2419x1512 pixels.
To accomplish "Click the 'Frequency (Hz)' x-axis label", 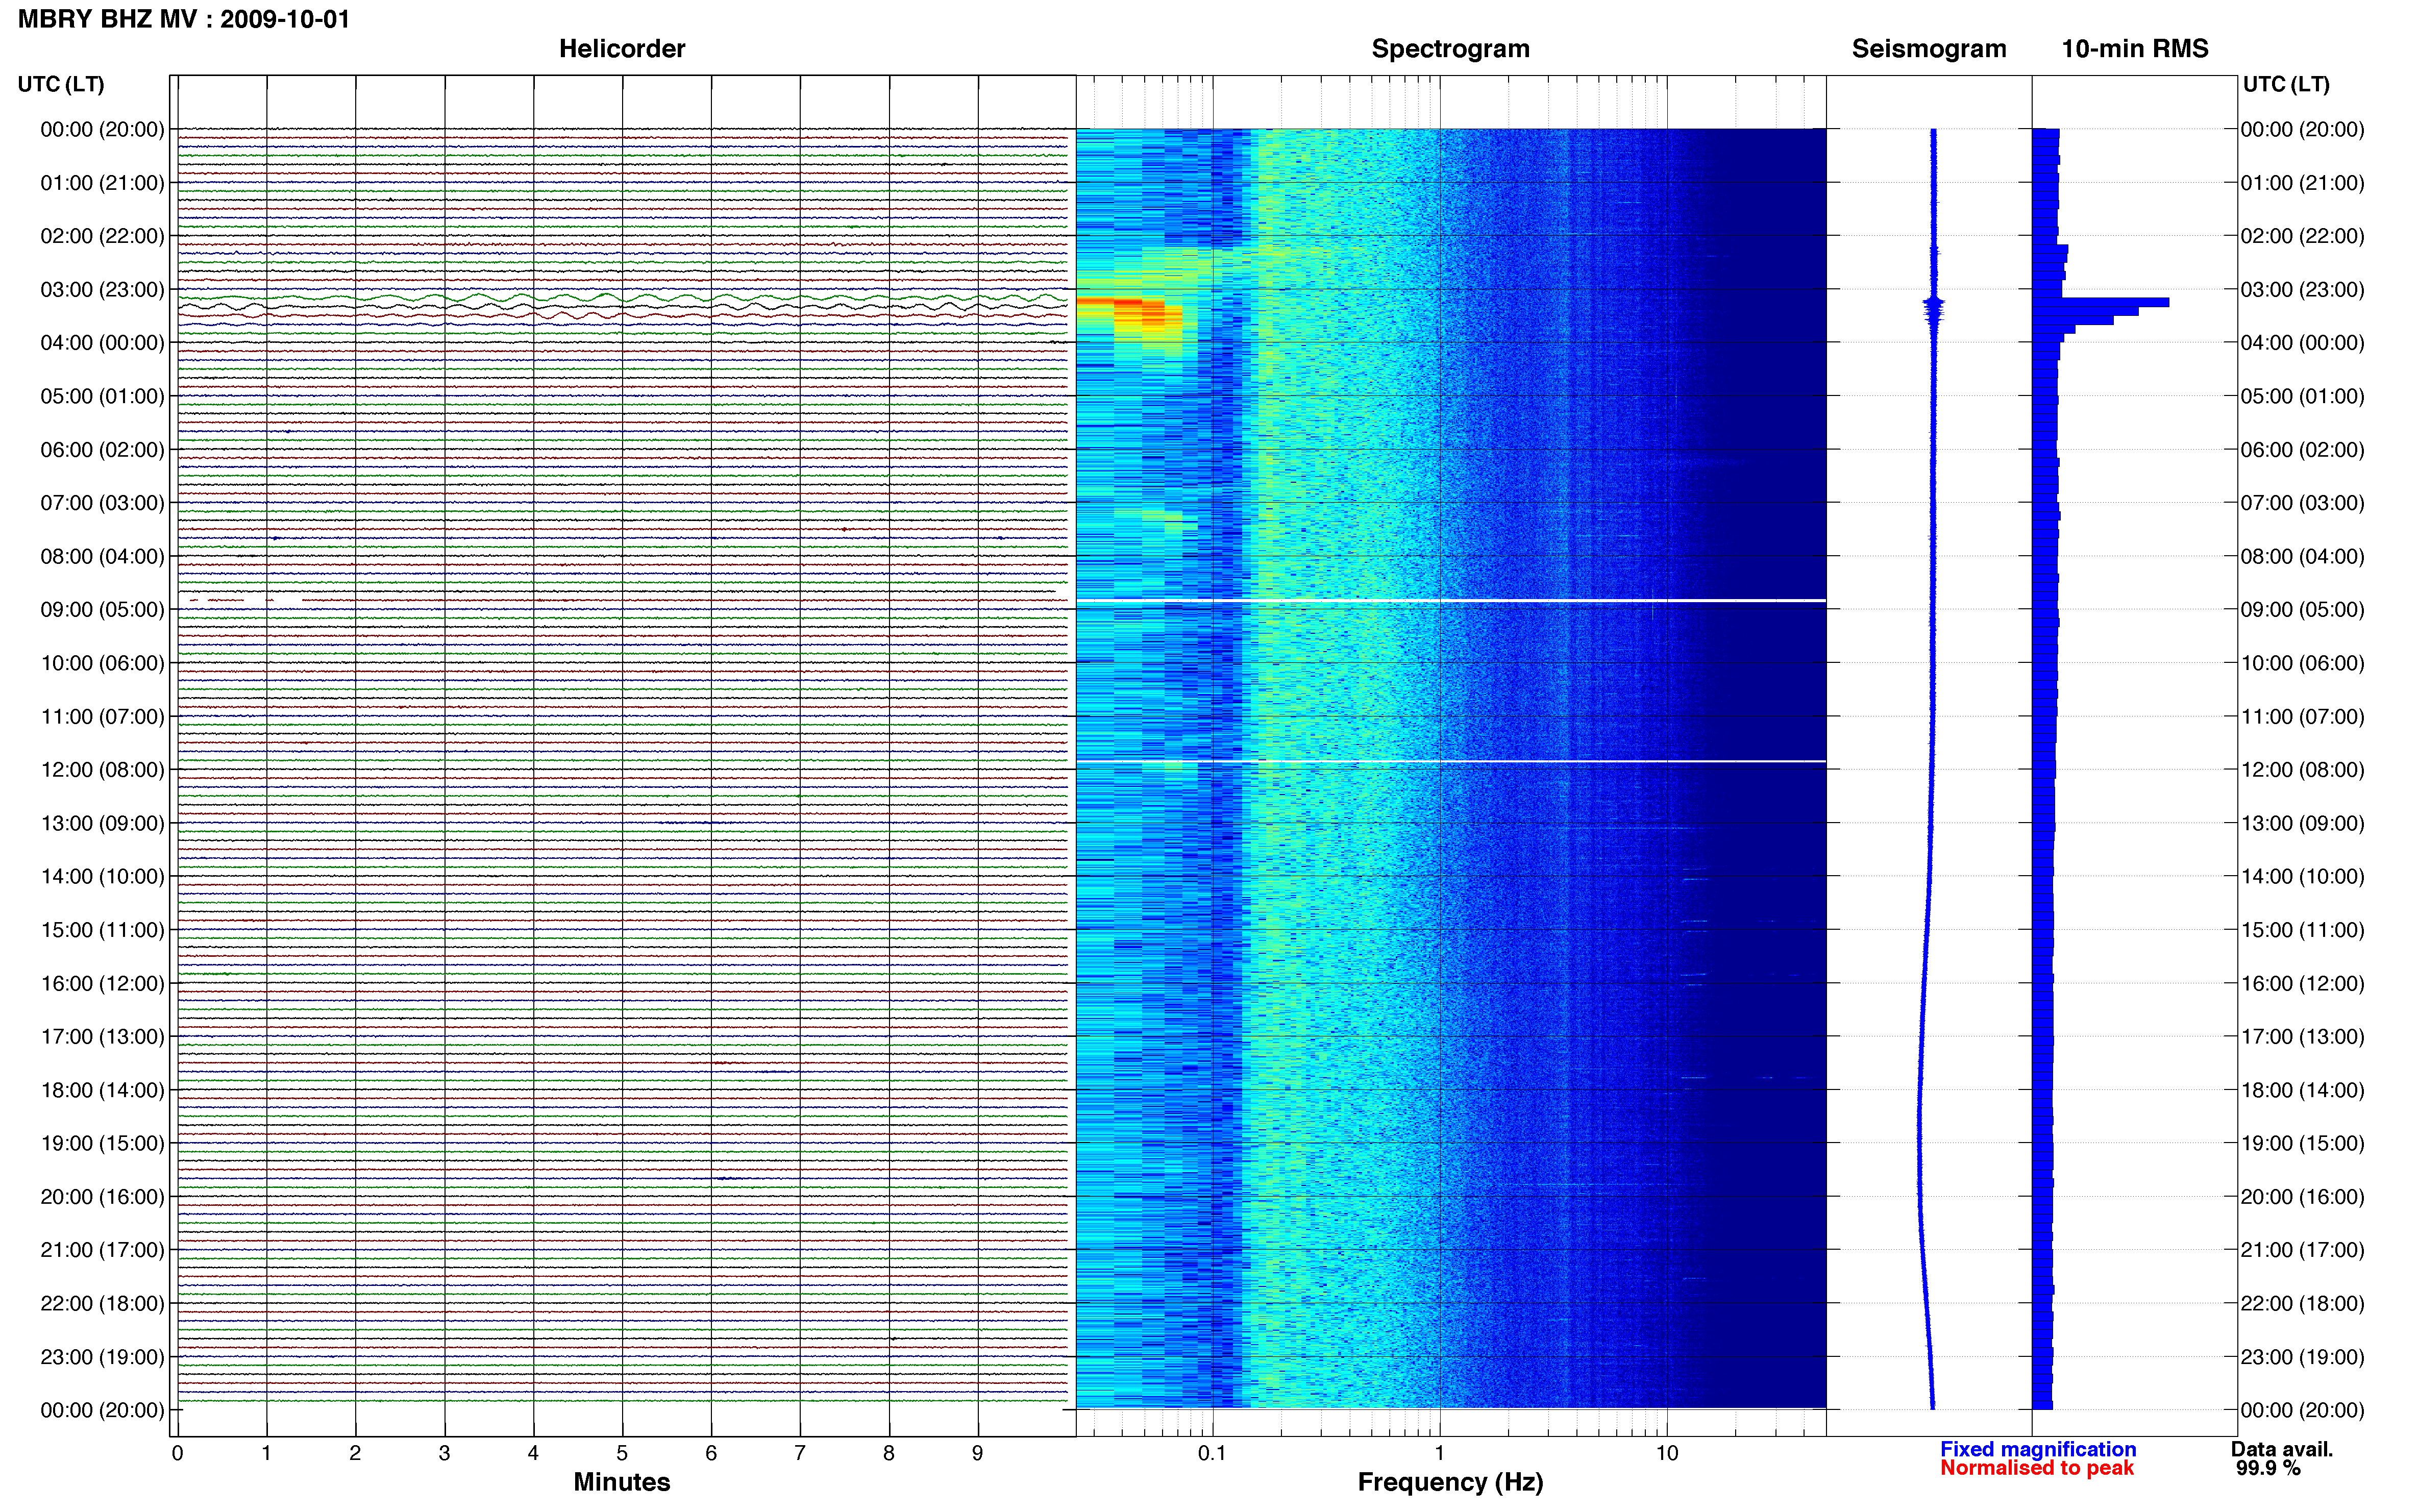I will 1450,1483.
